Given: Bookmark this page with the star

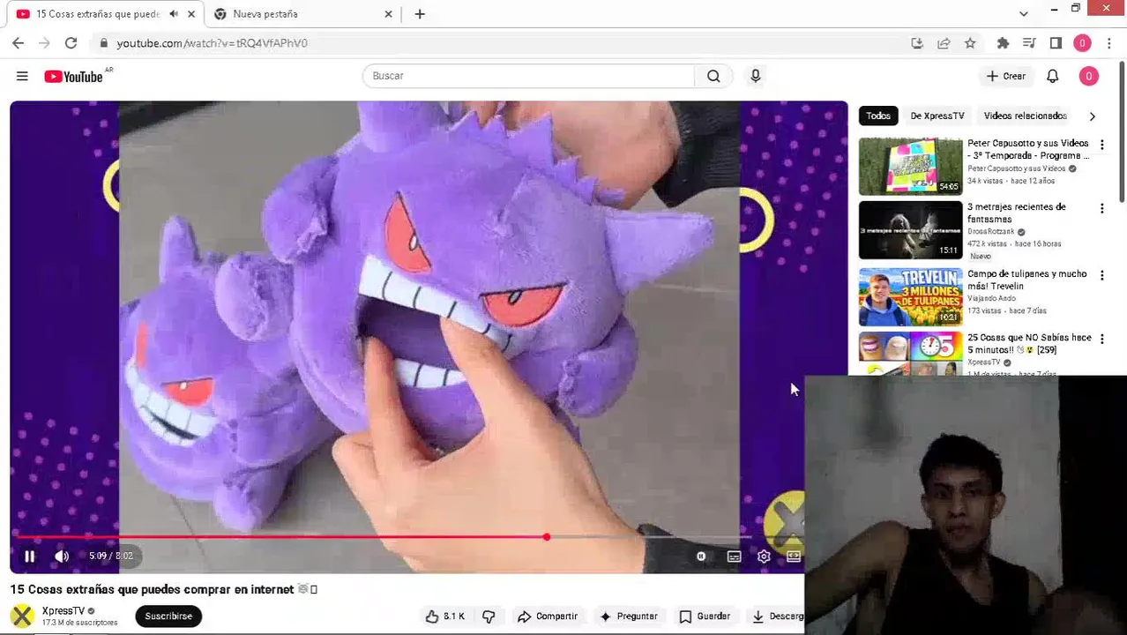Looking at the screenshot, I should pyautogui.click(x=970, y=43).
